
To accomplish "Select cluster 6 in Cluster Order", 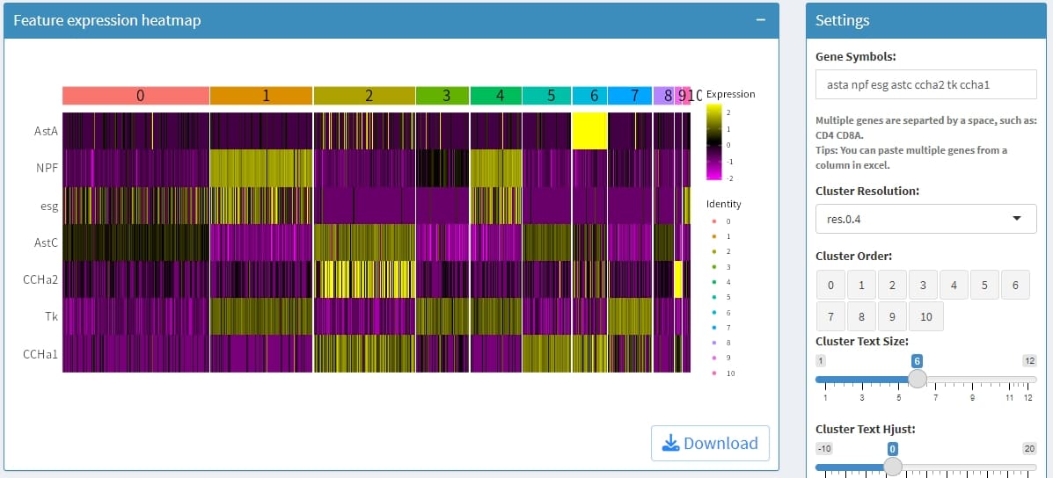I will 1015,285.
